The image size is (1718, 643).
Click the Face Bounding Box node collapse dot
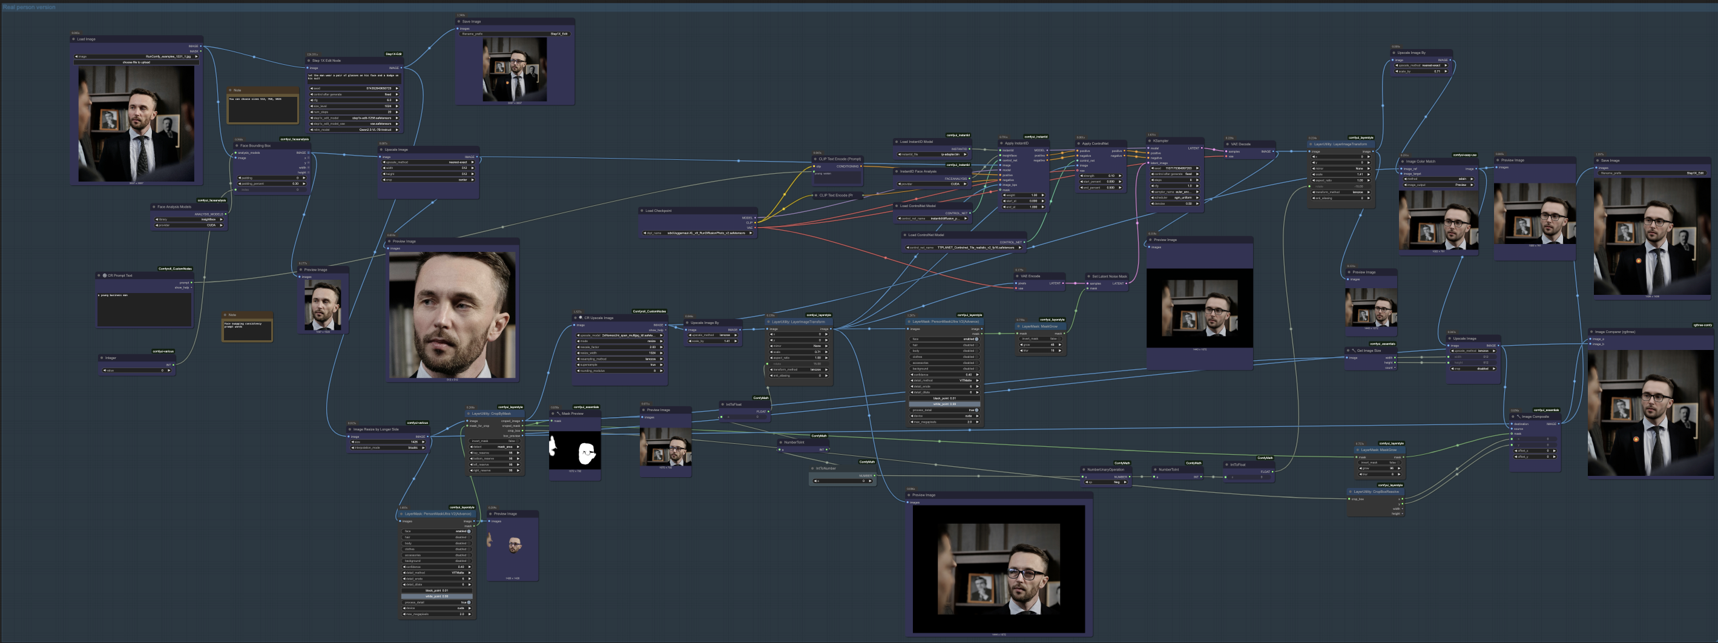[237, 145]
